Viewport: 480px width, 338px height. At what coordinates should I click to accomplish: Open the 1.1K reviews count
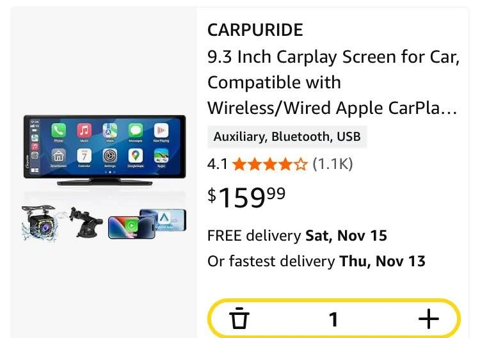point(332,165)
